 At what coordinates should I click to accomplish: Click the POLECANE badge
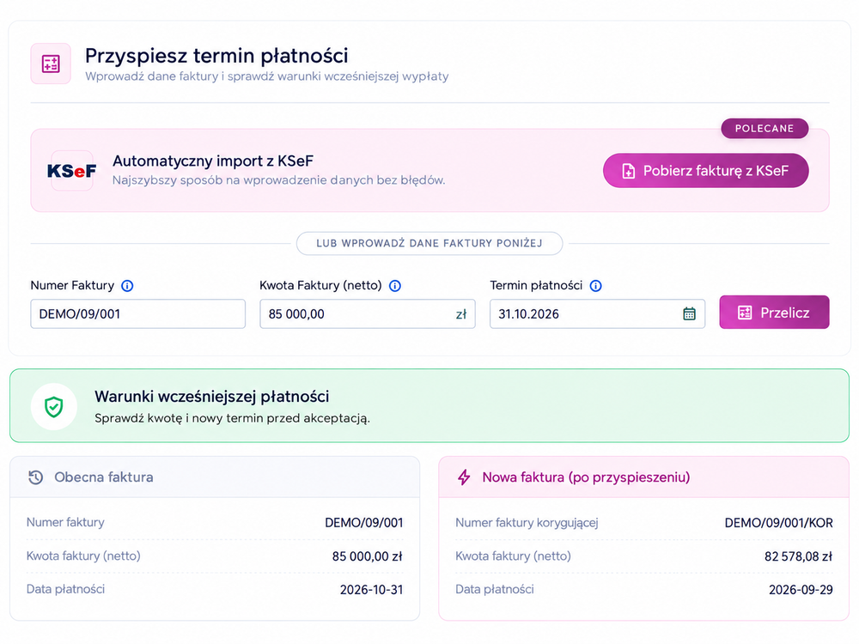coord(765,128)
